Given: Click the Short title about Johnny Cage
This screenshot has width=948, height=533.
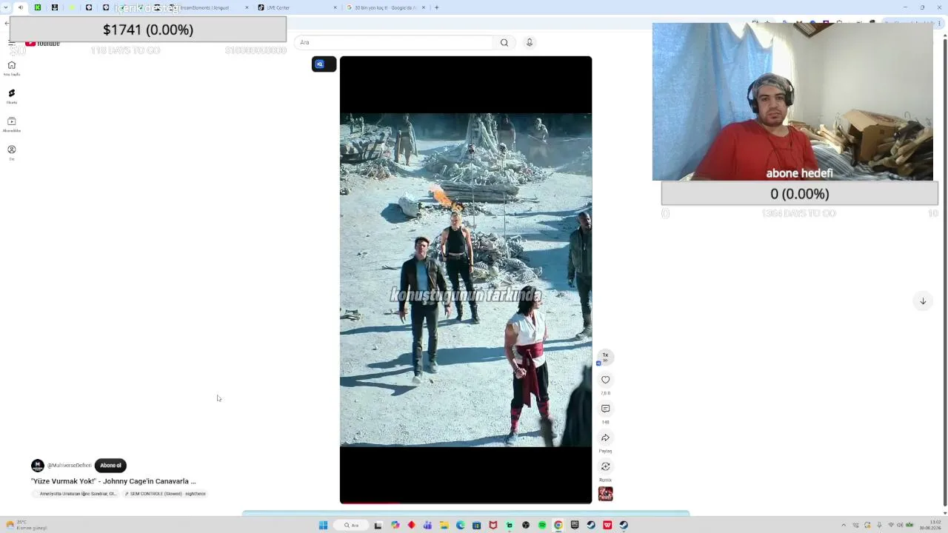Looking at the screenshot, I should [113, 481].
